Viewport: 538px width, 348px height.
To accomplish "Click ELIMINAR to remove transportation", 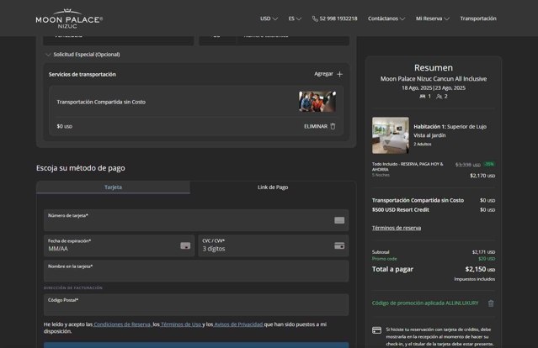I will (316, 126).
